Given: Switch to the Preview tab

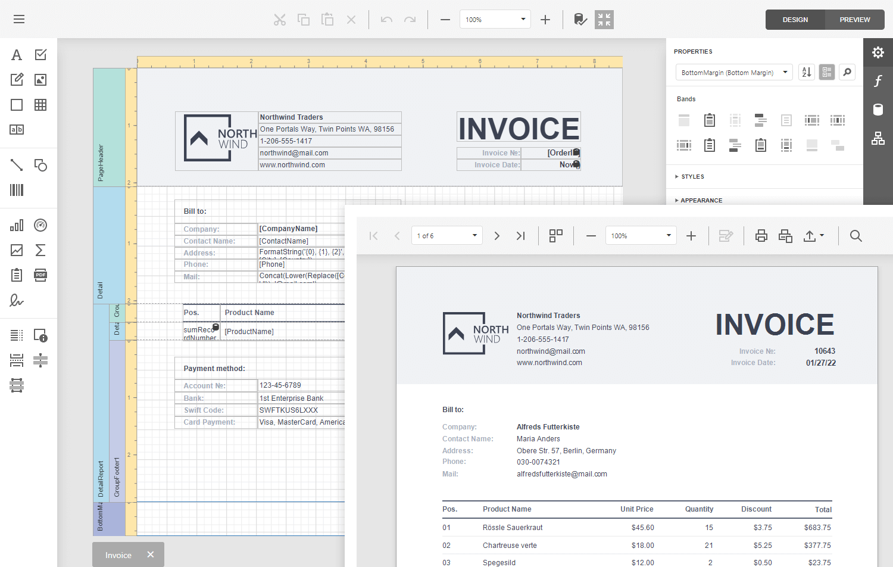Looking at the screenshot, I should click(x=854, y=20).
